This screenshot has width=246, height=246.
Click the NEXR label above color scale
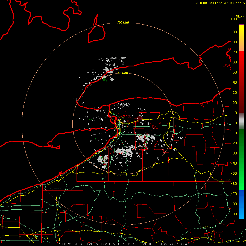point(240,16)
